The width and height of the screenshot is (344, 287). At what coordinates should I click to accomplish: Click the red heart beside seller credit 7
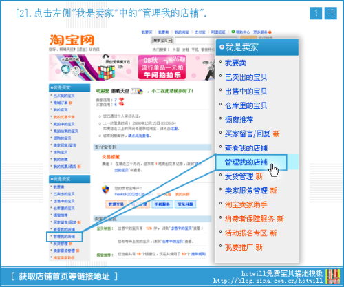(121, 100)
